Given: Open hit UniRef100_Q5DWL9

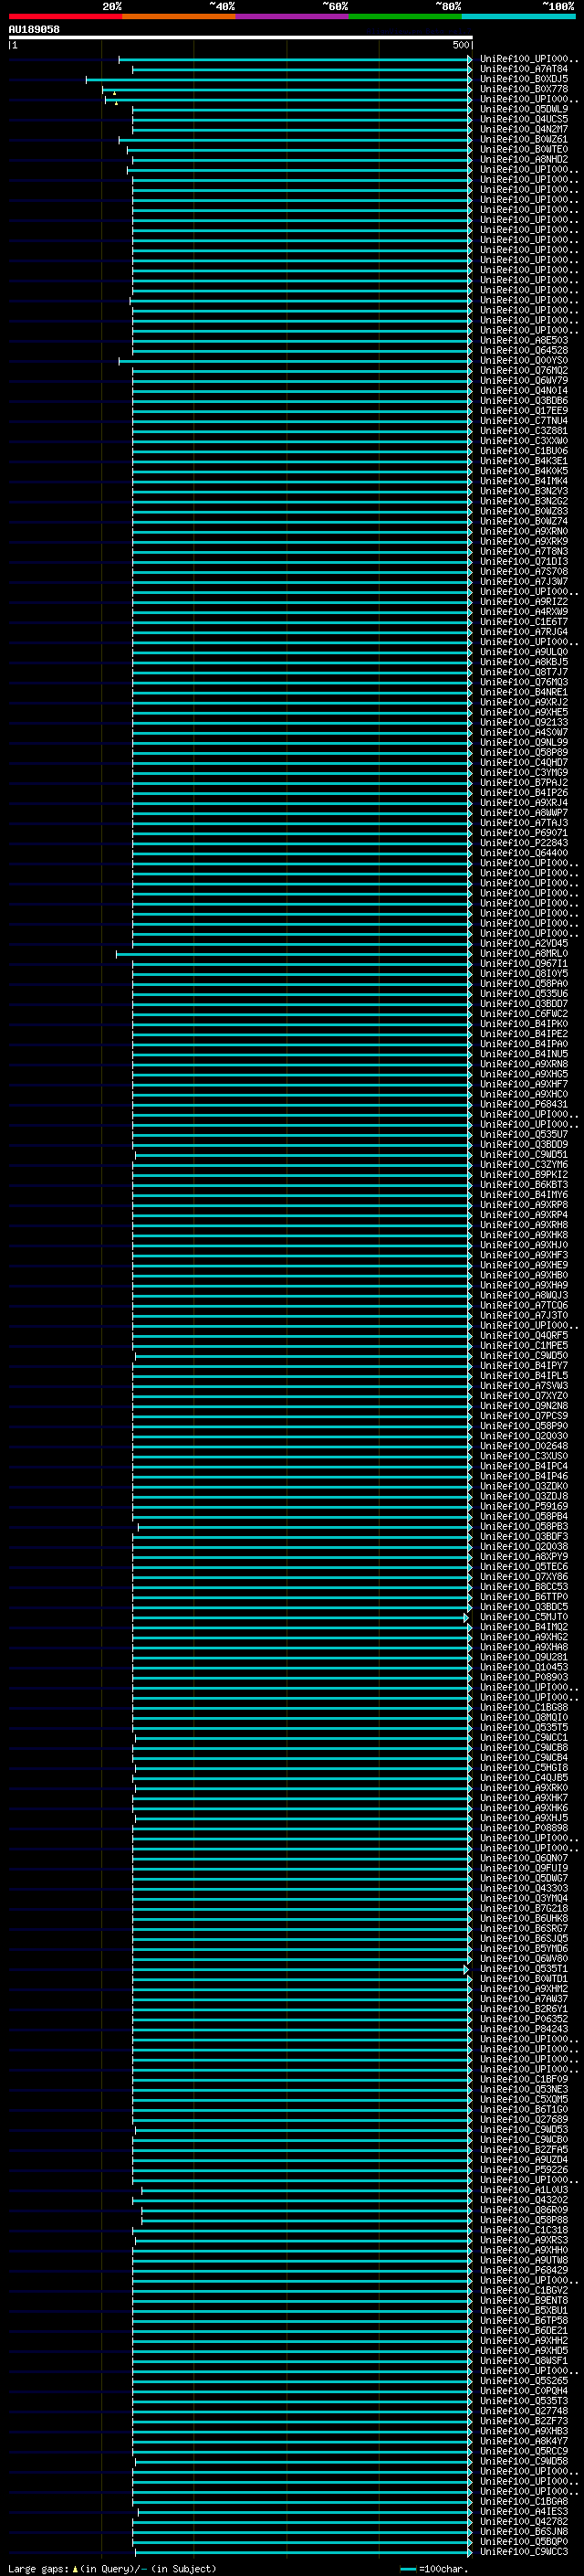Looking at the screenshot, I should [524, 109].
